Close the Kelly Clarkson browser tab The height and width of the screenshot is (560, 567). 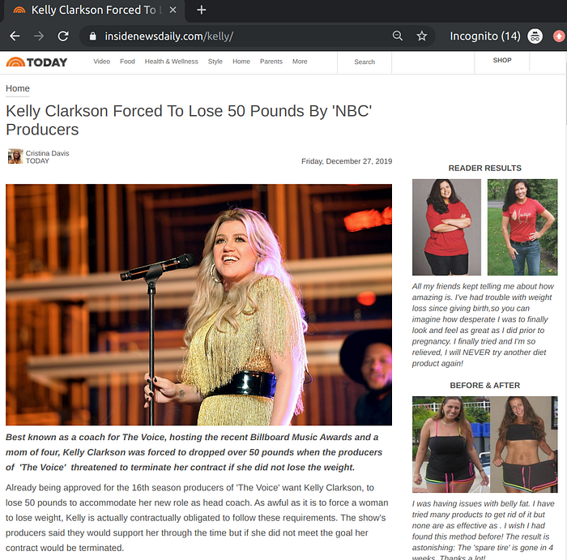173,10
